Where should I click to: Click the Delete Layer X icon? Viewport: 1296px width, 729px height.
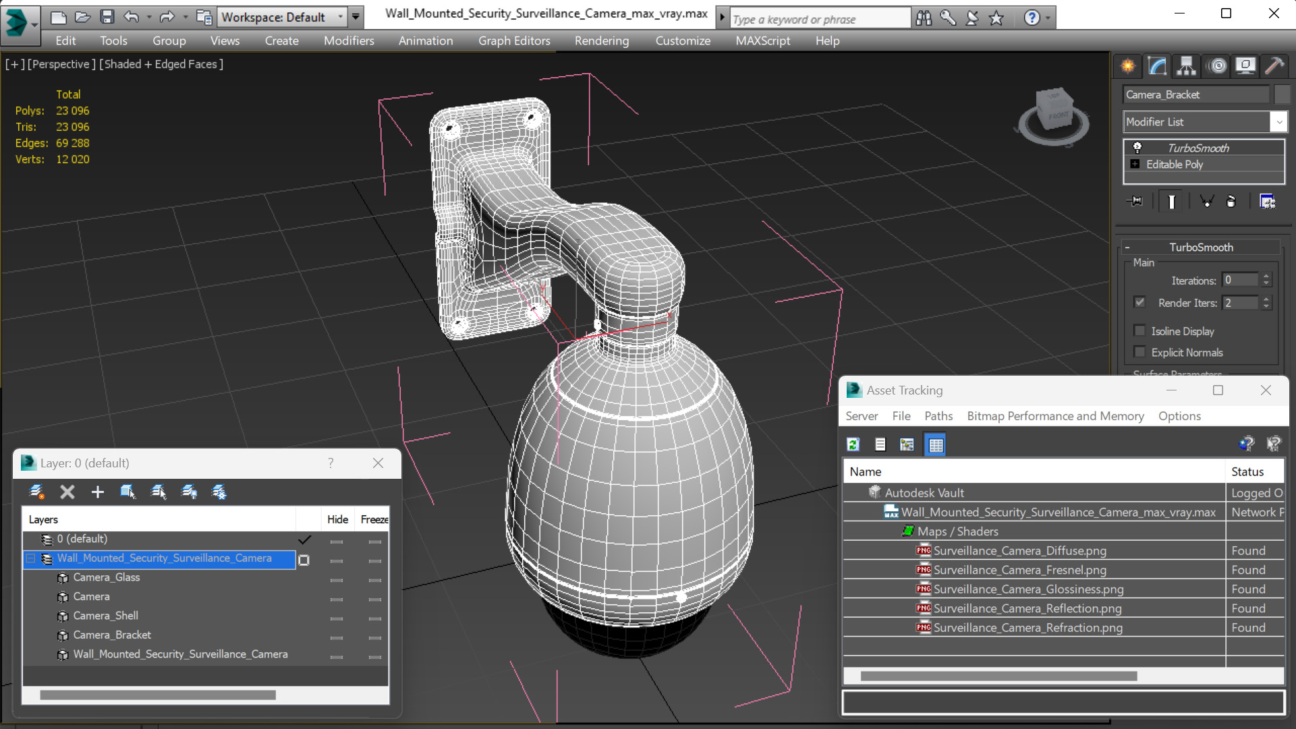click(67, 492)
